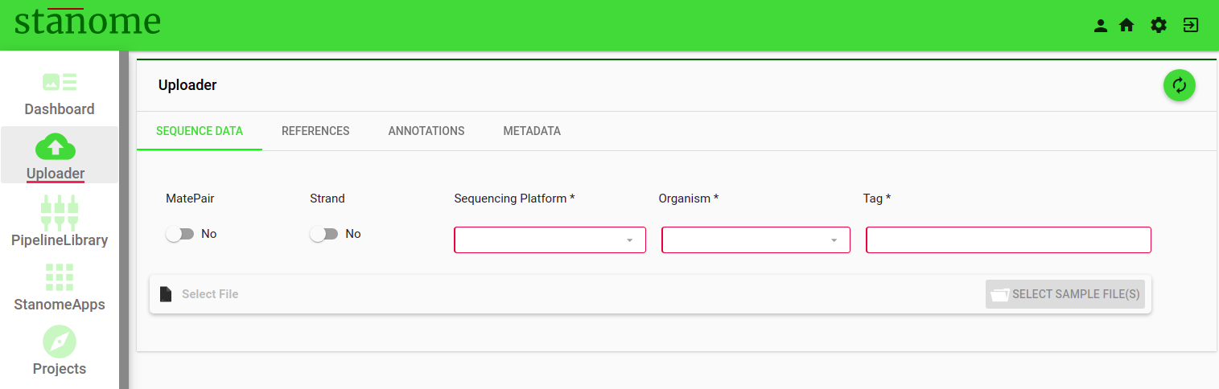The height and width of the screenshot is (389, 1219).
Task: Toggle the Strand switch
Action: pos(324,234)
